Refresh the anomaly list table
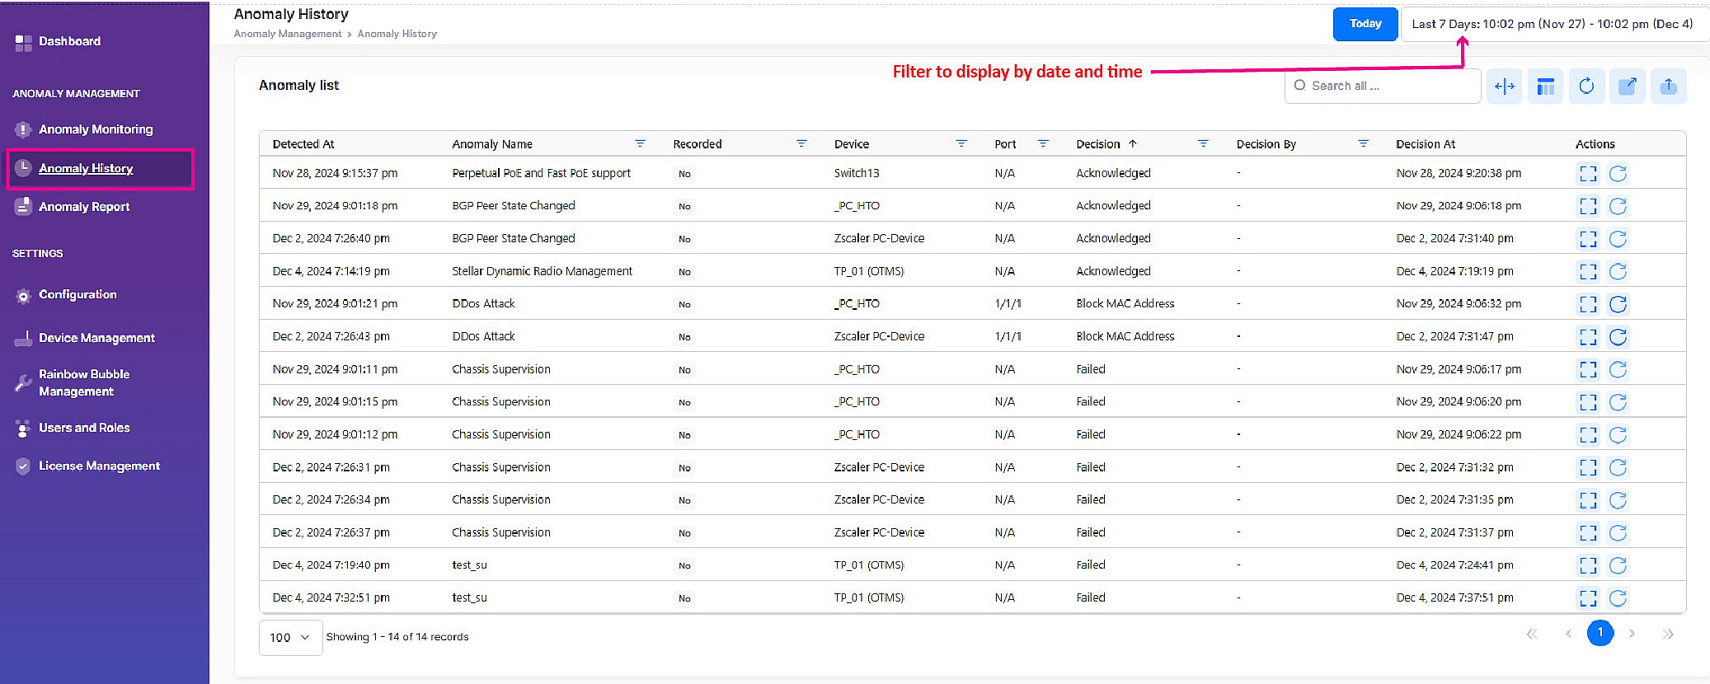Screen dimensions: 1710x684 (1586, 87)
